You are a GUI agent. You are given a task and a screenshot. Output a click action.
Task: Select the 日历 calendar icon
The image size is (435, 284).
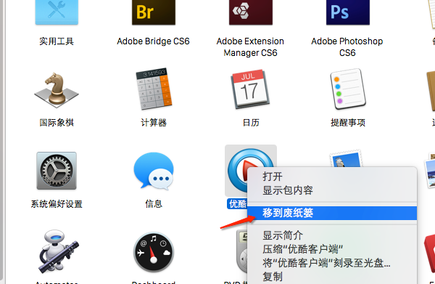(250, 89)
